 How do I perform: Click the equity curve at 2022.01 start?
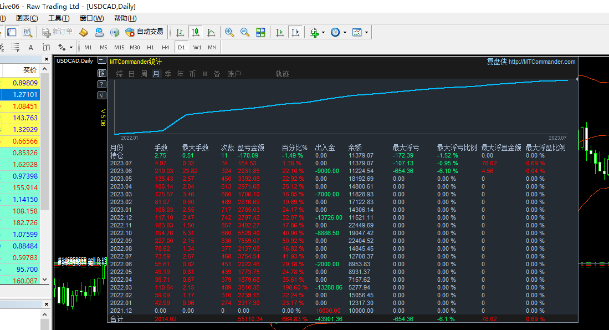(115, 134)
